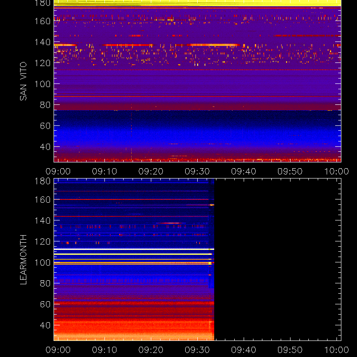Click 40 tick label on Learmonth axis
The width and height of the screenshot is (357, 357).
pos(45,325)
